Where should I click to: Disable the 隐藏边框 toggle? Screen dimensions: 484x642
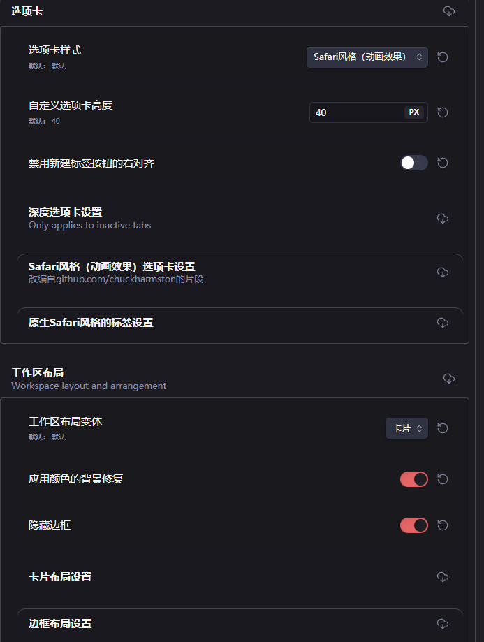(x=413, y=525)
